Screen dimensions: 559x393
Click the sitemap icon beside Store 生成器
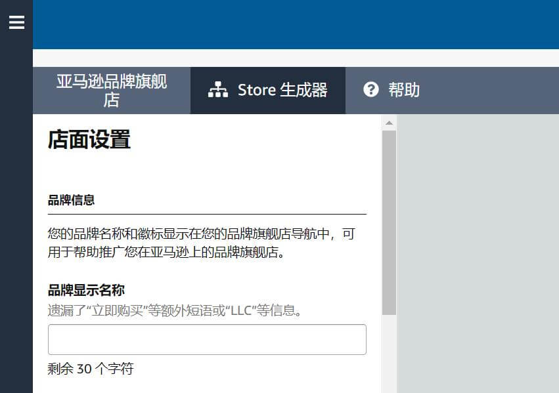click(x=218, y=90)
